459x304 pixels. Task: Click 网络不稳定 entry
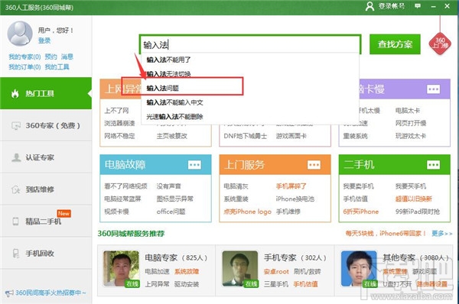pyautogui.click(x=120, y=136)
